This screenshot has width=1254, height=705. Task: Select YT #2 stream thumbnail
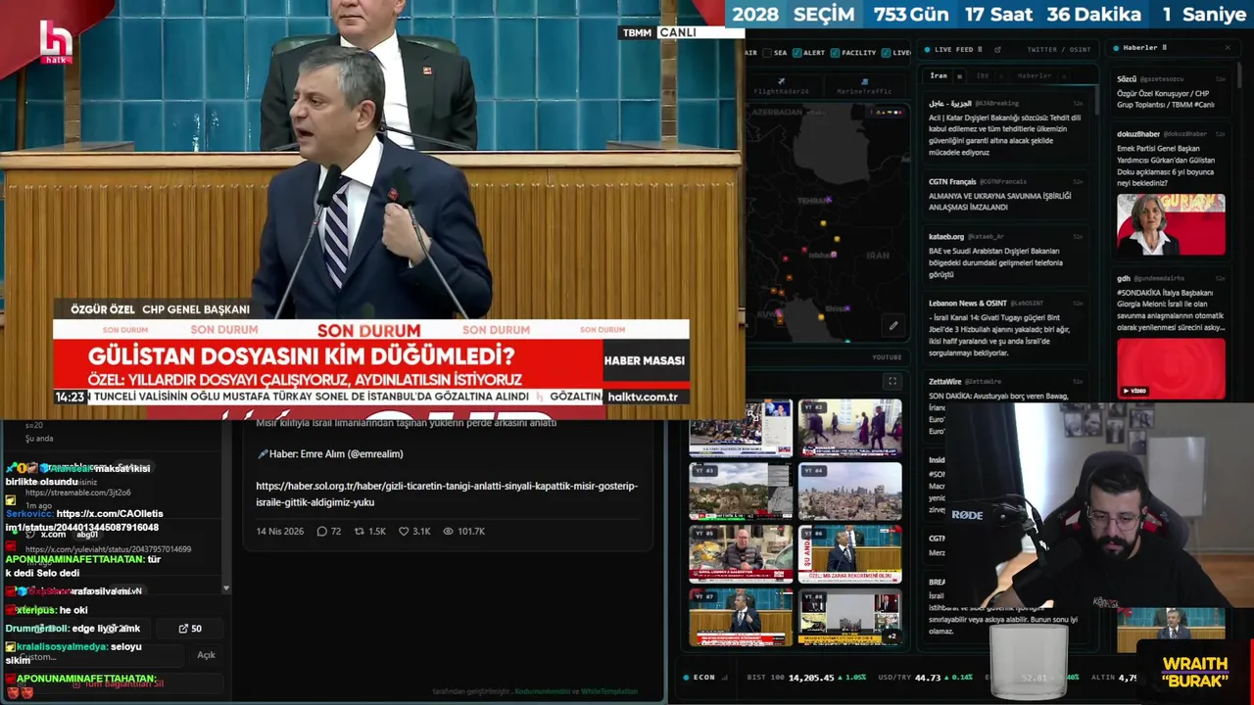pos(849,428)
